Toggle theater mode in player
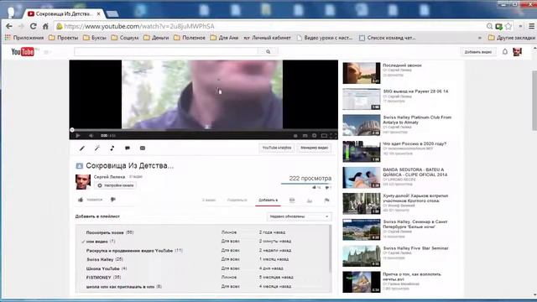 coord(324,136)
